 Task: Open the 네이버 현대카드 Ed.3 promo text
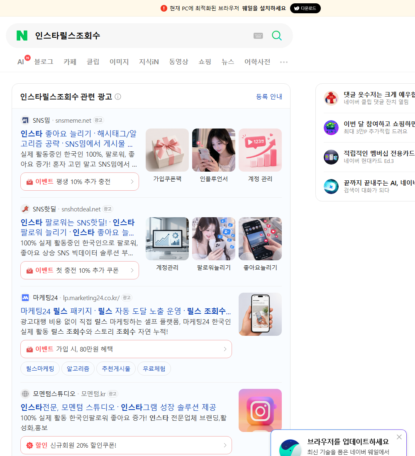(x=369, y=161)
